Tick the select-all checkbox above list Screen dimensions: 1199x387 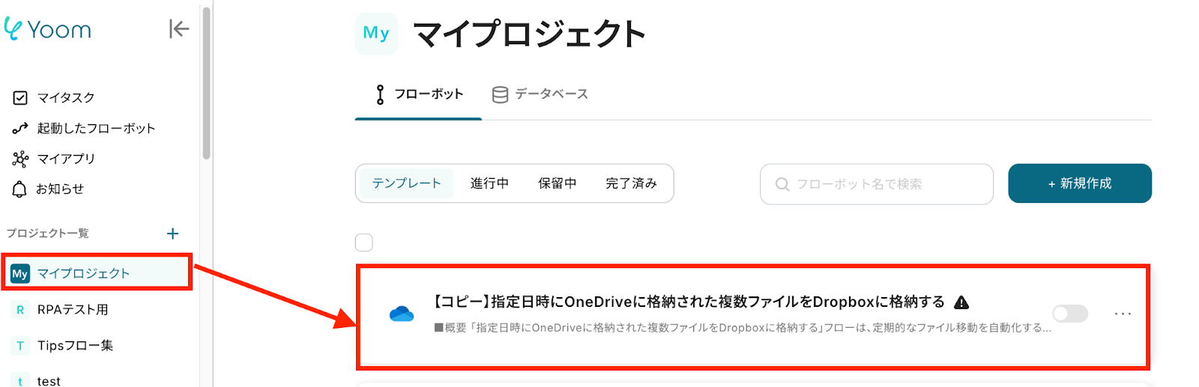click(364, 243)
